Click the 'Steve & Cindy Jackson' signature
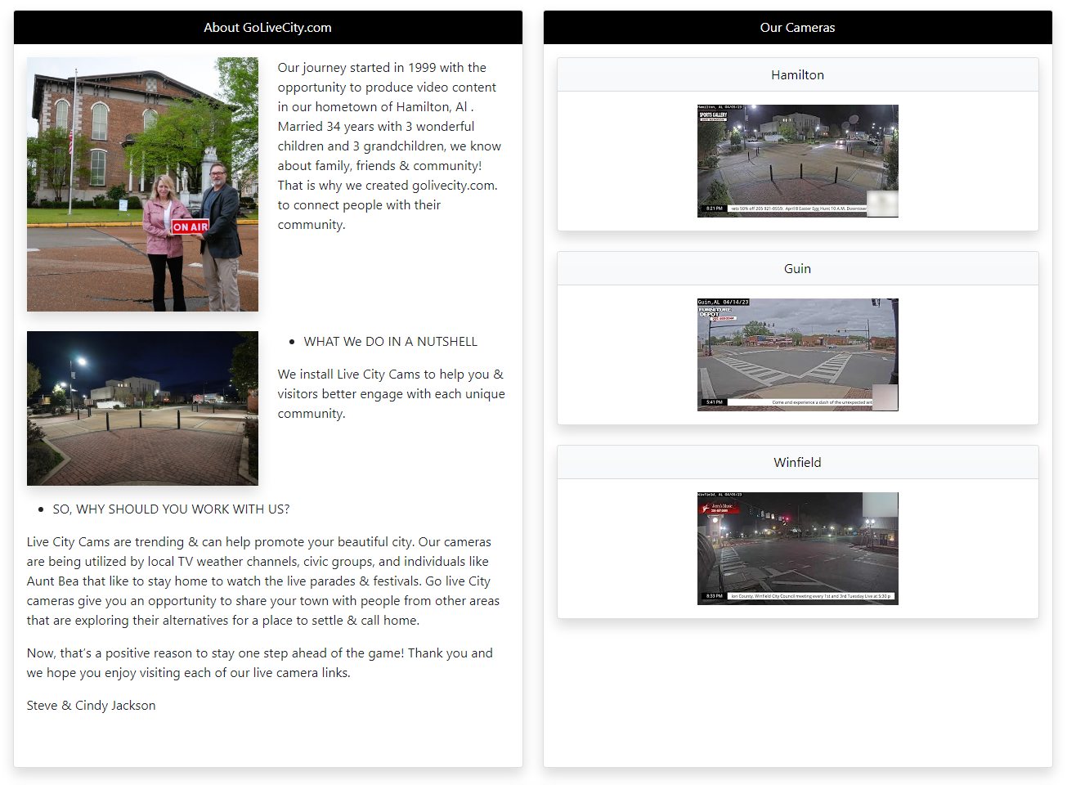The height and width of the screenshot is (785, 1067). [x=91, y=706]
